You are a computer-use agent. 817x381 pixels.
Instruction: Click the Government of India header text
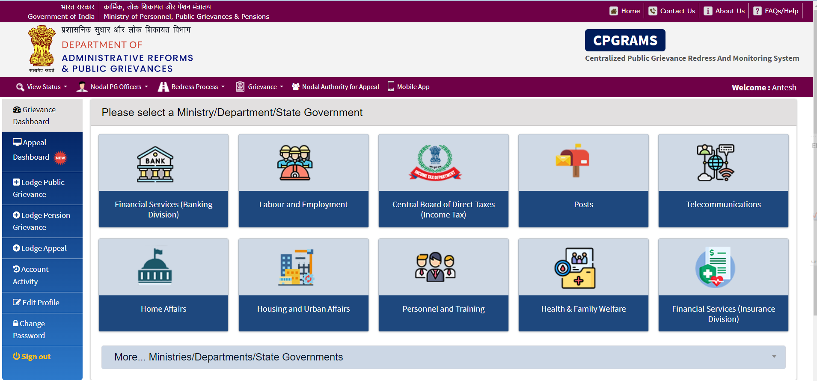point(61,16)
